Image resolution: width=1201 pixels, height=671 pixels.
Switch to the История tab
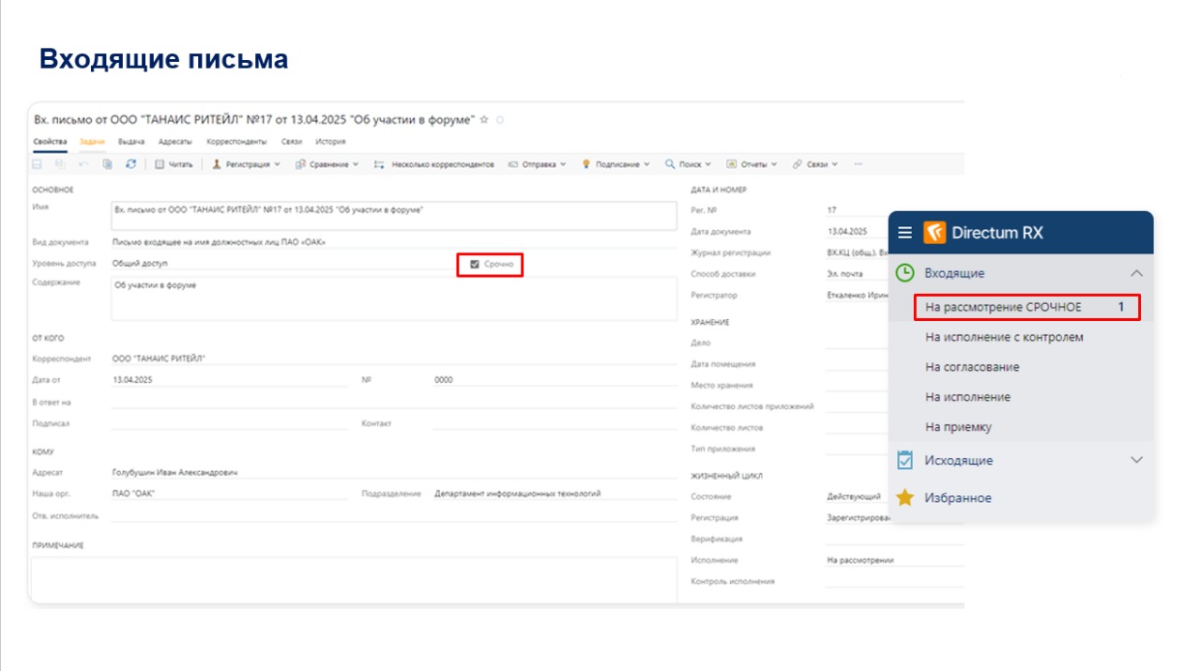[x=330, y=142]
